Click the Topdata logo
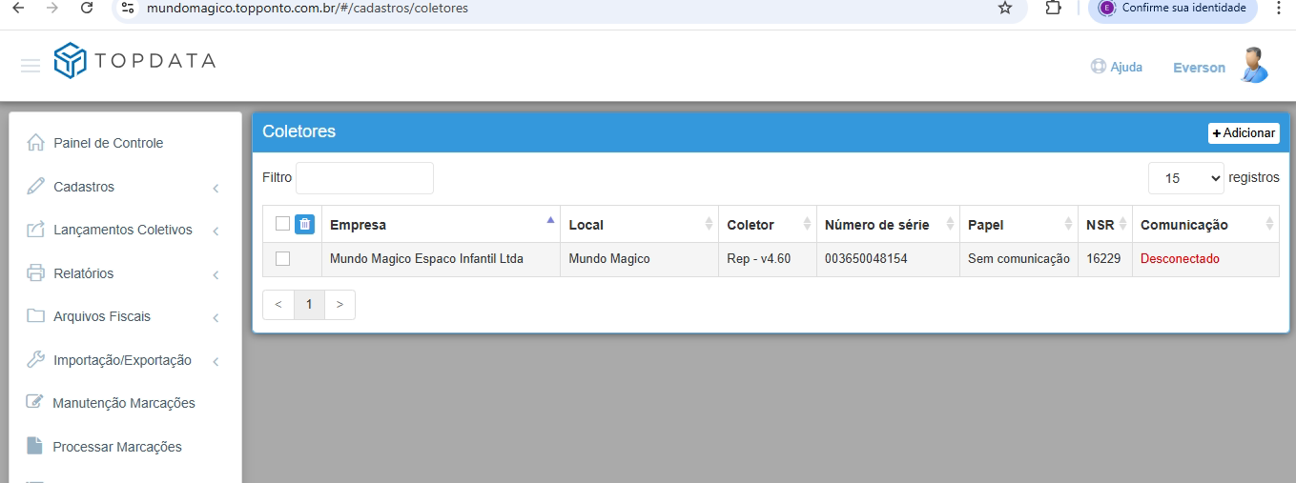The image size is (1296, 483). [x=134, y=61]
